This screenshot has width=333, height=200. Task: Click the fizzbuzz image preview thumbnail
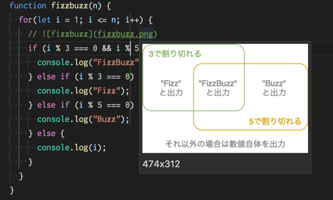coord(225,98)
